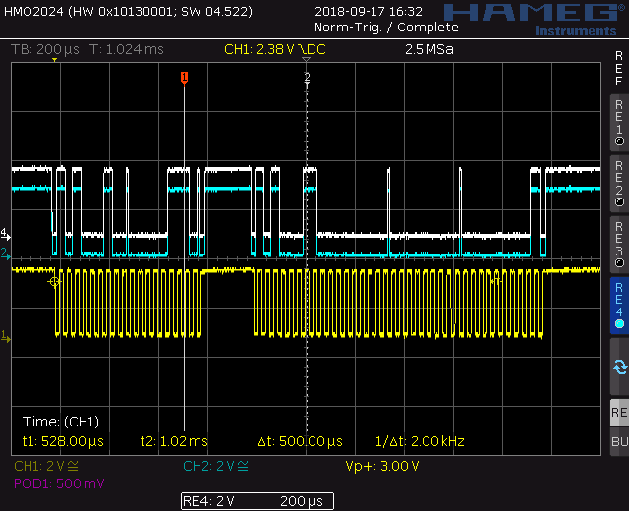Click CH1: 2 V channel setting
629x511 pixels.
coord(46,466)
